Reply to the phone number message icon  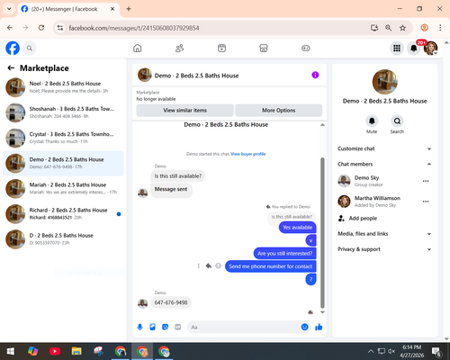tap(209, 265)
